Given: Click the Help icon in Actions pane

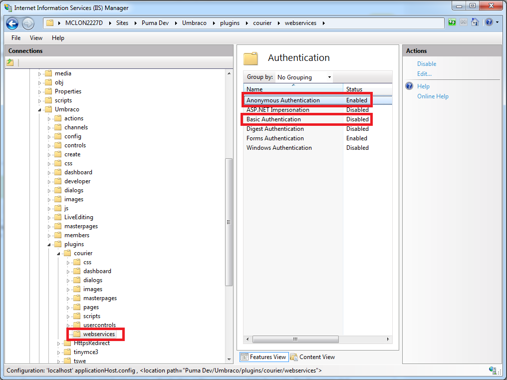Looking at the screenshot, I should (x=409, y=86).
